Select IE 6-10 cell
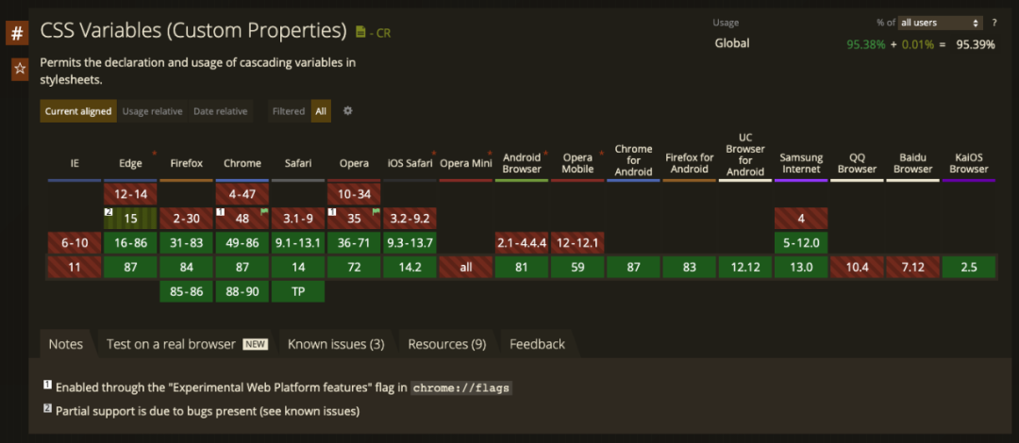1019x443 pixels. coord(75,243)
